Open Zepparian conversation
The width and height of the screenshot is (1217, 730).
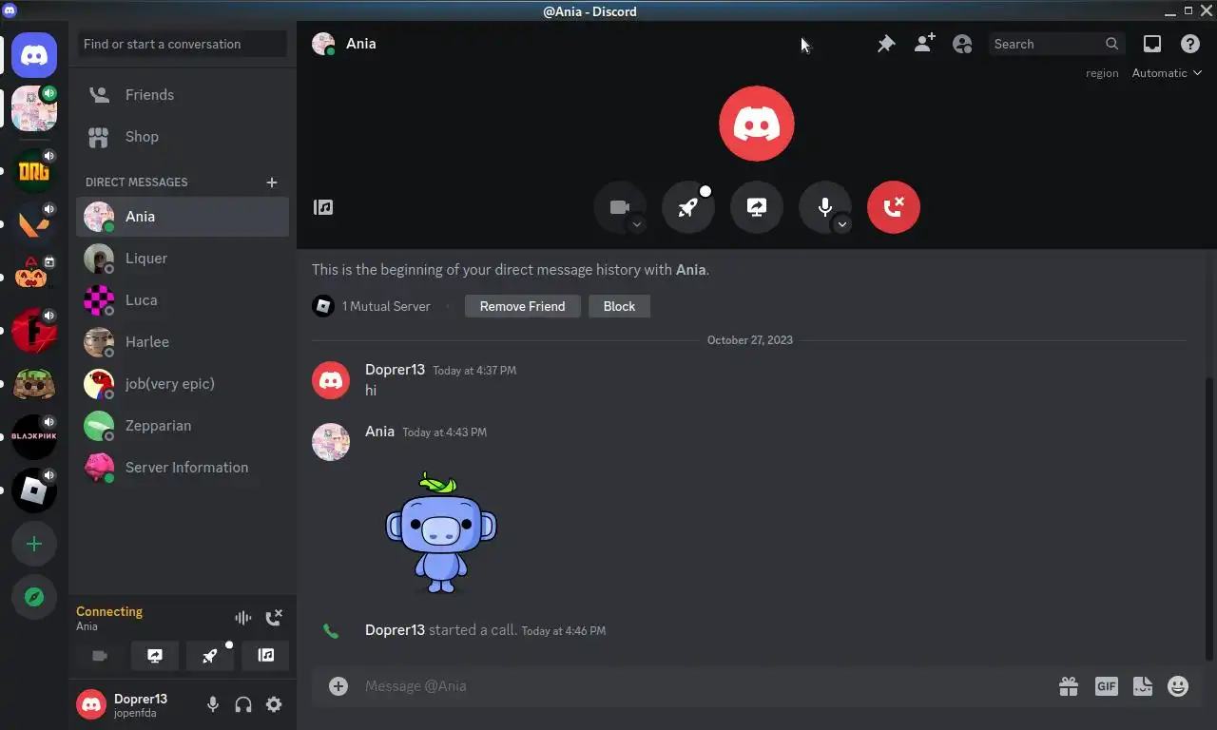(x=183, y=426)
